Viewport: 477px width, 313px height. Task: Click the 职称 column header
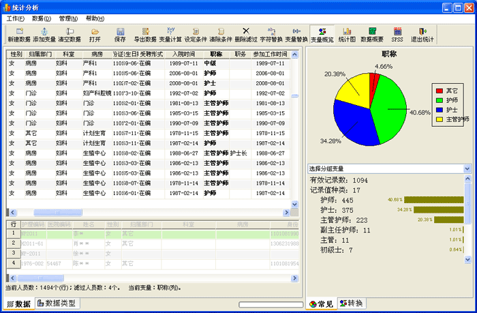[x=216, y=54]
